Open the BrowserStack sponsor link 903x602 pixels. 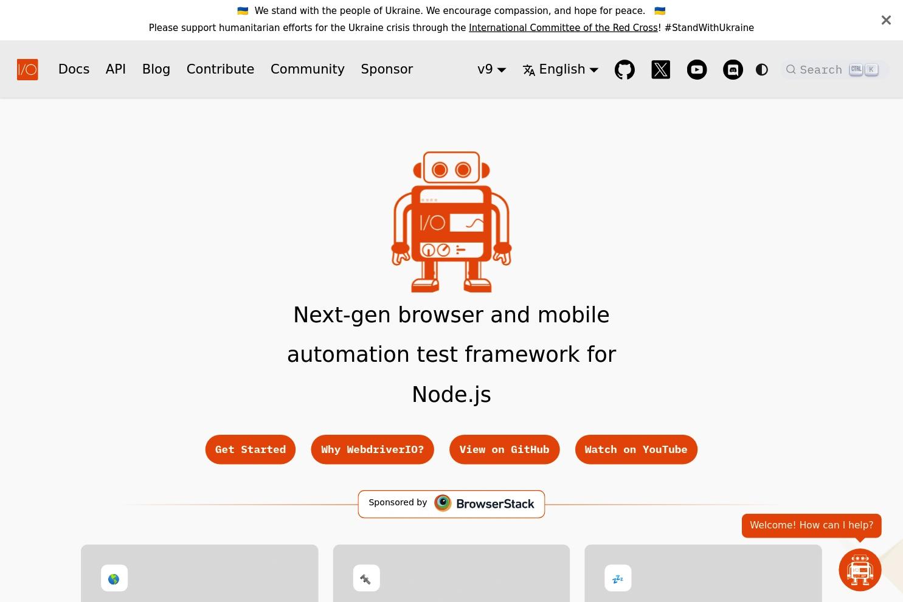pos(451,504)
